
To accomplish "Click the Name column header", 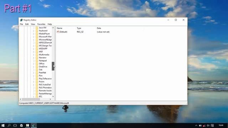I will (59, 28).
